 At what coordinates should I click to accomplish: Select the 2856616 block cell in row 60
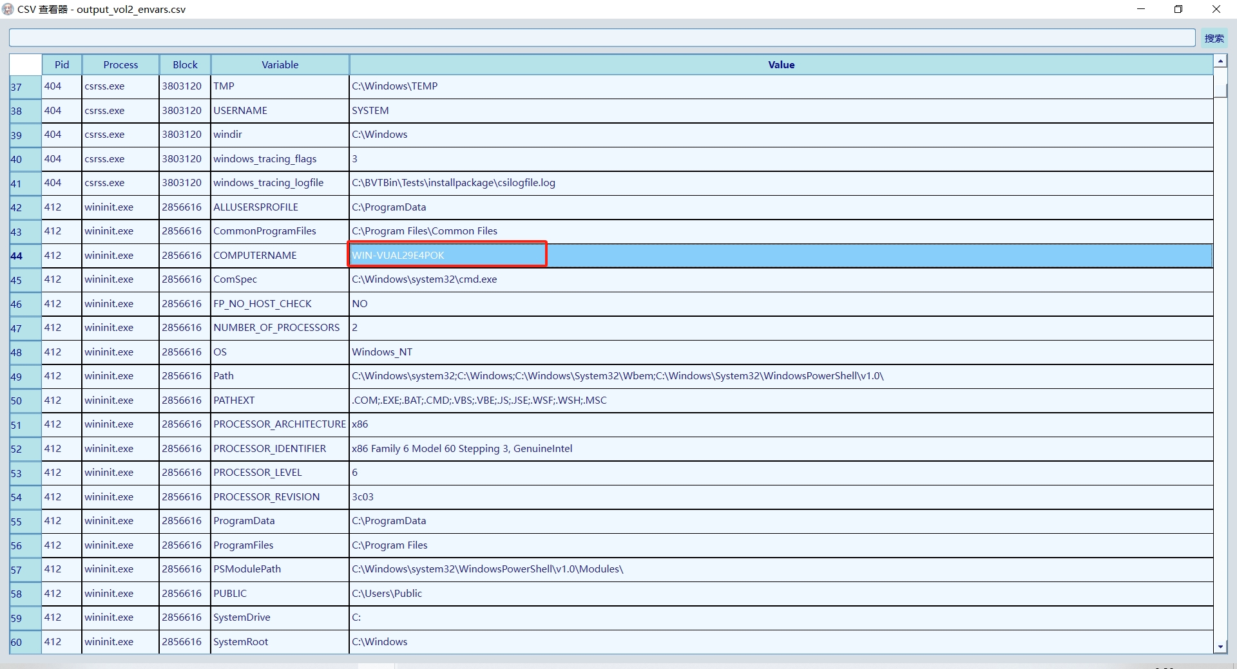(x=185, y=642)
